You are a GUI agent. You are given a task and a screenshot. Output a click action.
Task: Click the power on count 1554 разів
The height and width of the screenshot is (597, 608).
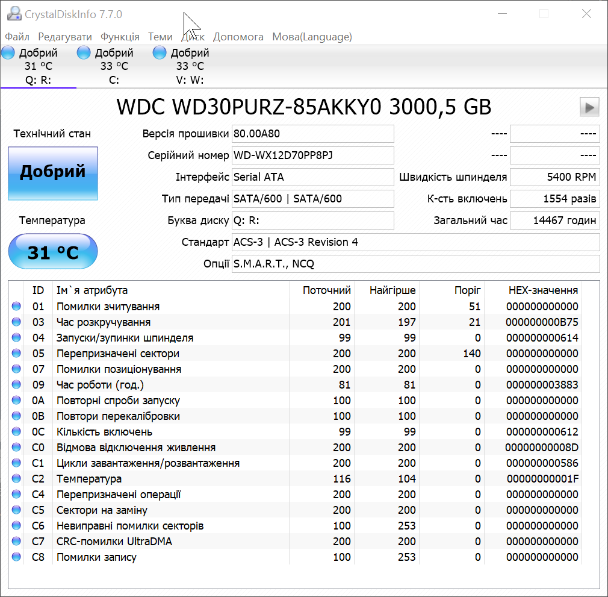pos(555,199)
